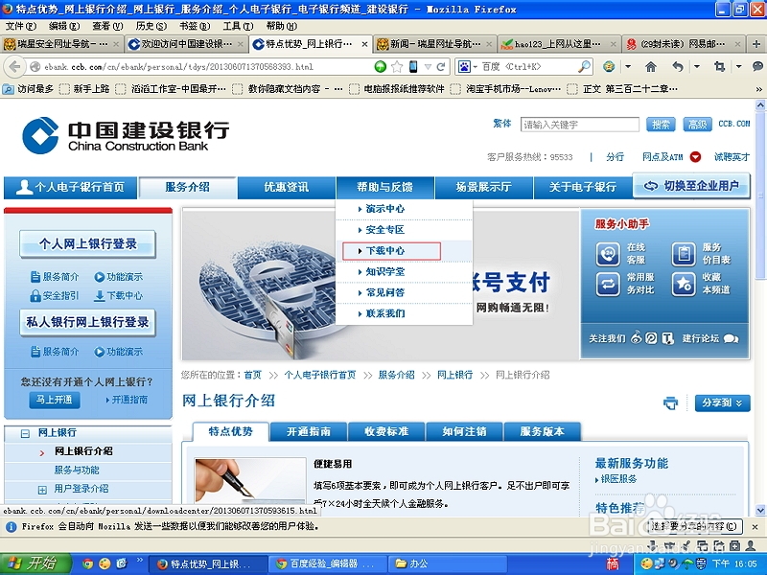Click the green reload icon in address bar
This screenshot has height=575, width=767.
coord(381,67)
